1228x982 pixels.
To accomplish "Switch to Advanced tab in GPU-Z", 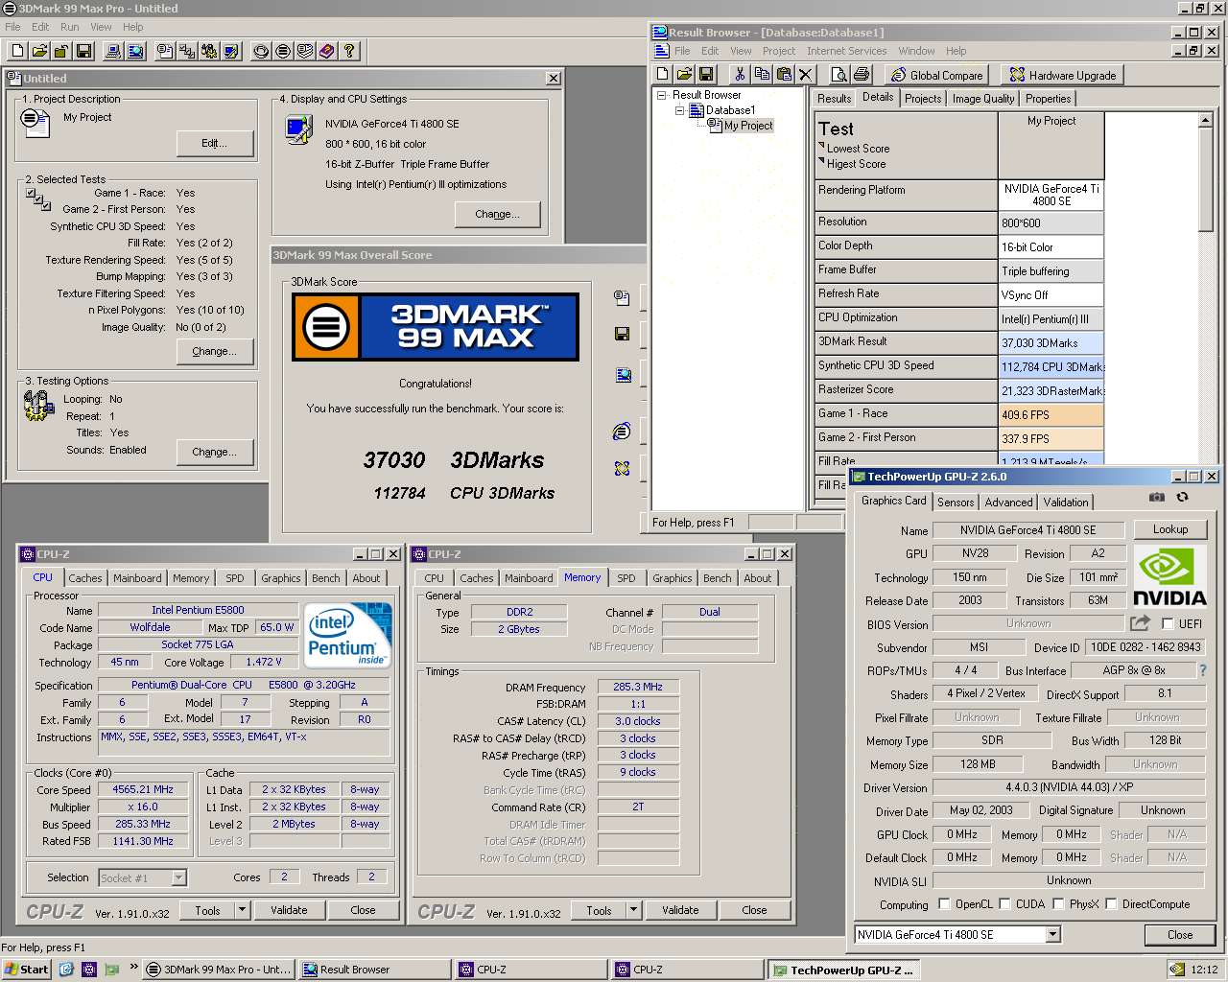I will (1008, 503).
